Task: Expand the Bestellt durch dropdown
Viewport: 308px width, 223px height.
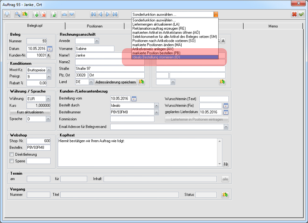Action: click(156, 106)
